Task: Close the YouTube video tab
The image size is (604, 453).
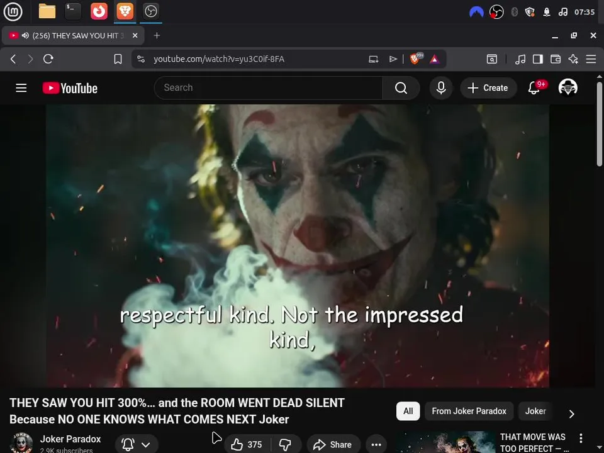Action: click(x=135, y=35)
